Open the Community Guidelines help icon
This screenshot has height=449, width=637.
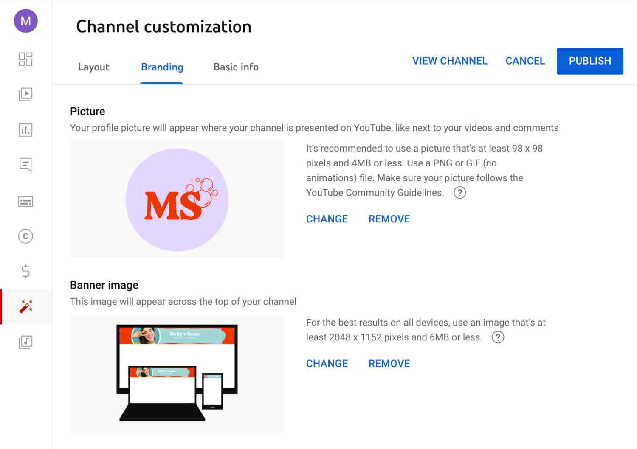460,193
